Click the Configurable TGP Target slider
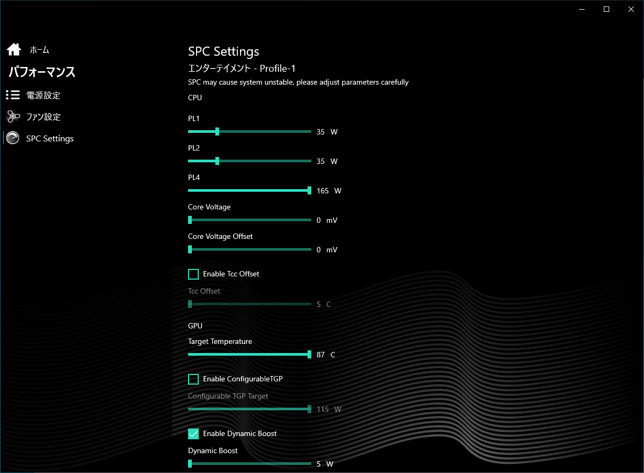 point(250,409)
